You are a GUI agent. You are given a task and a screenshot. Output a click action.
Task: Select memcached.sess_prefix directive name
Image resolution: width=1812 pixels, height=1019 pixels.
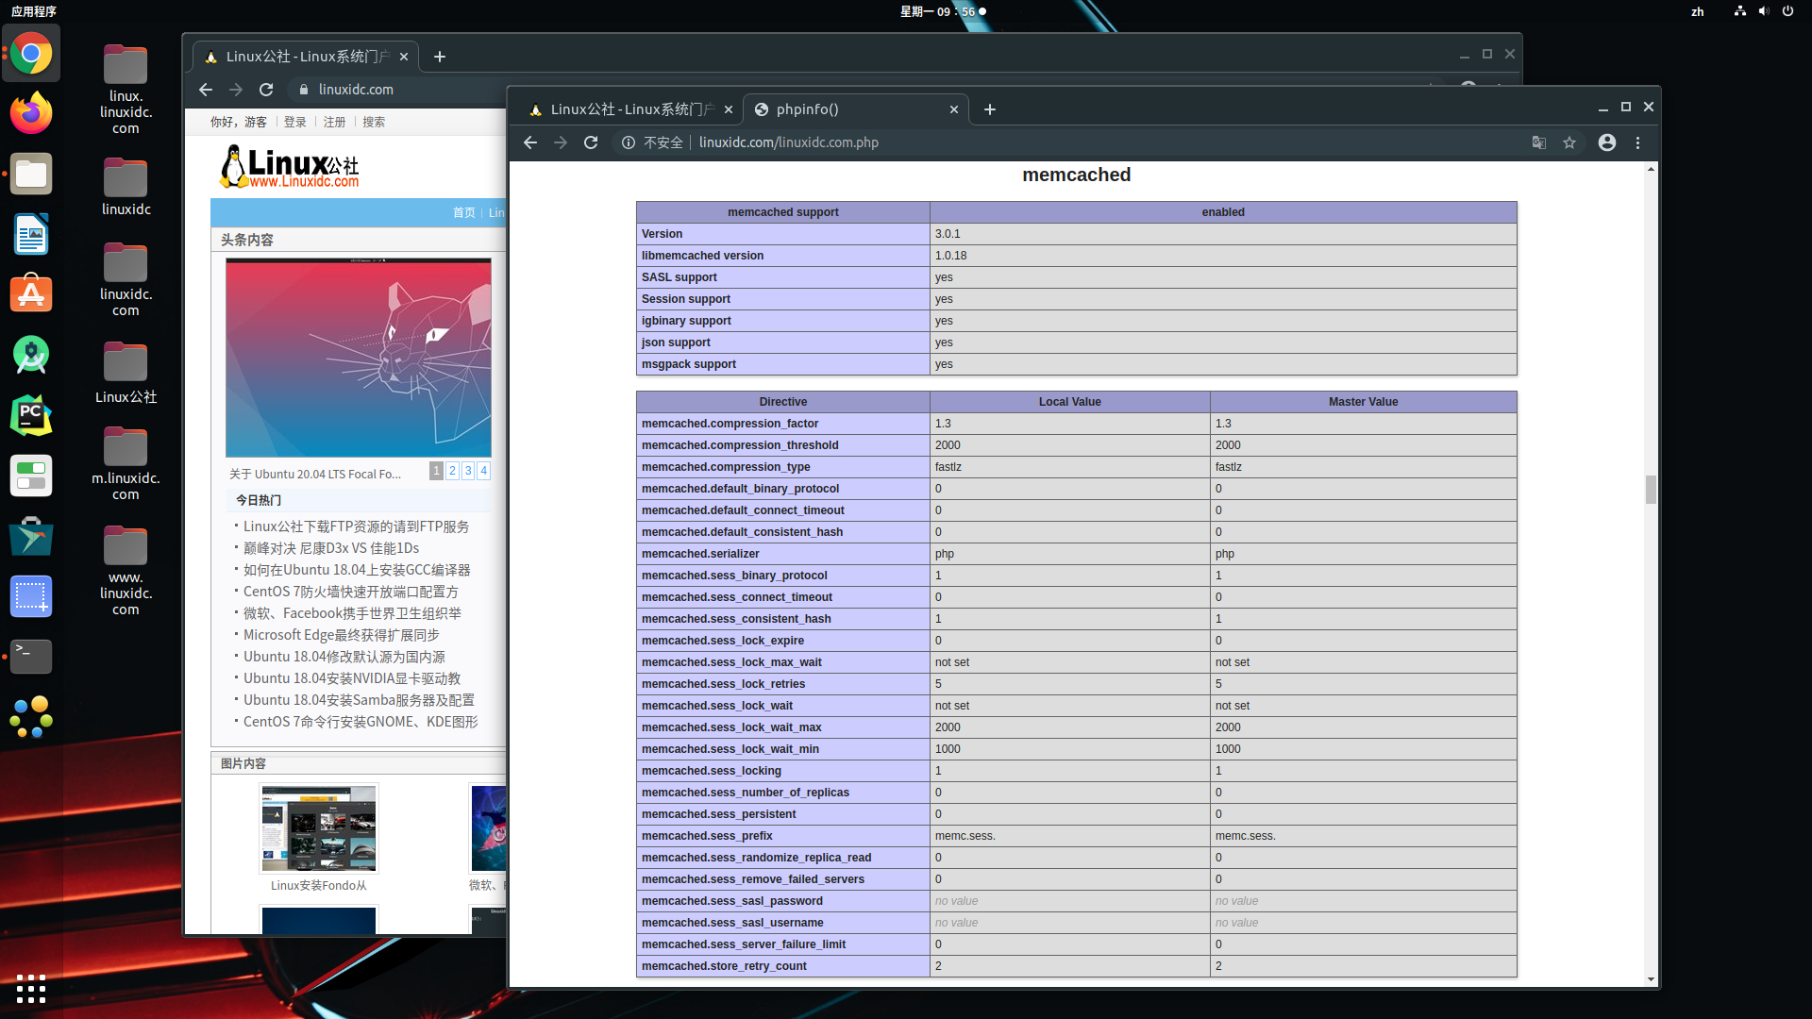coord(707,836)
